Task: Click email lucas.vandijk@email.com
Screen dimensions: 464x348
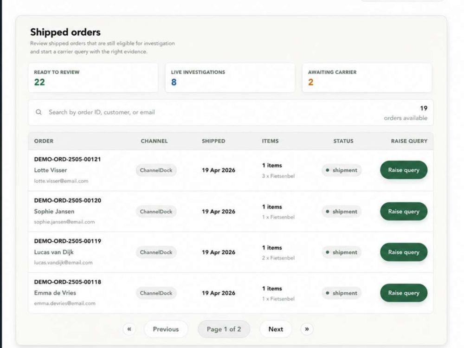Action: tap(63, 263)
